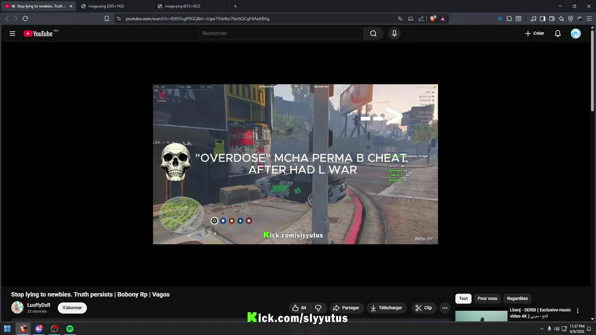Open Brave VPN shield icon
This screenshot has width=596, height=335.
(x=570, y=19)
